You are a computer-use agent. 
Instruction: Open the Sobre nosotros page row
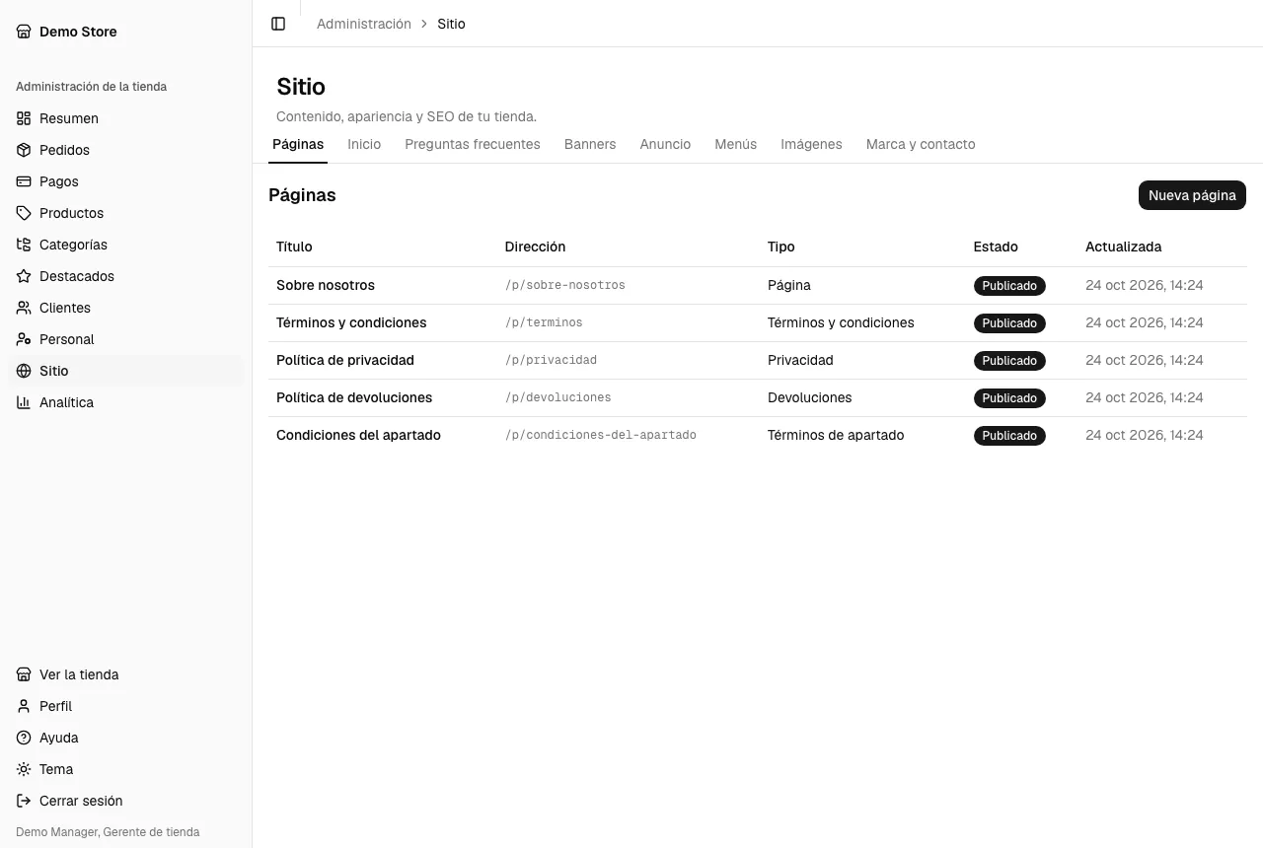click(x=758, y=285)
